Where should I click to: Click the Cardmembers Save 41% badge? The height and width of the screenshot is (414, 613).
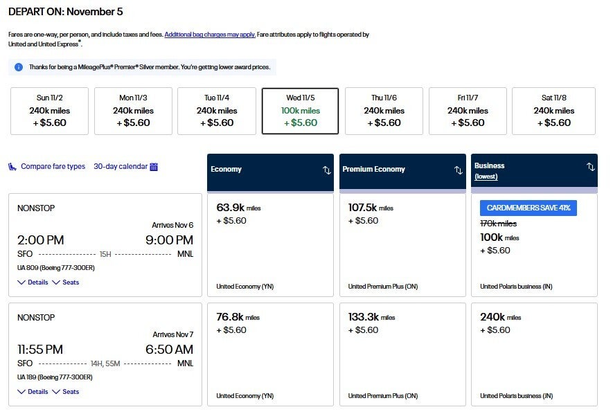tap(528, 208)
